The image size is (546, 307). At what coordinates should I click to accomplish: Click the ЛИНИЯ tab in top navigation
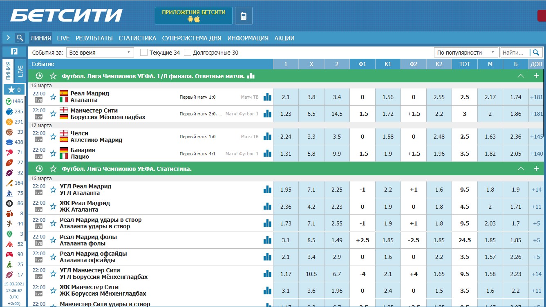41,38
